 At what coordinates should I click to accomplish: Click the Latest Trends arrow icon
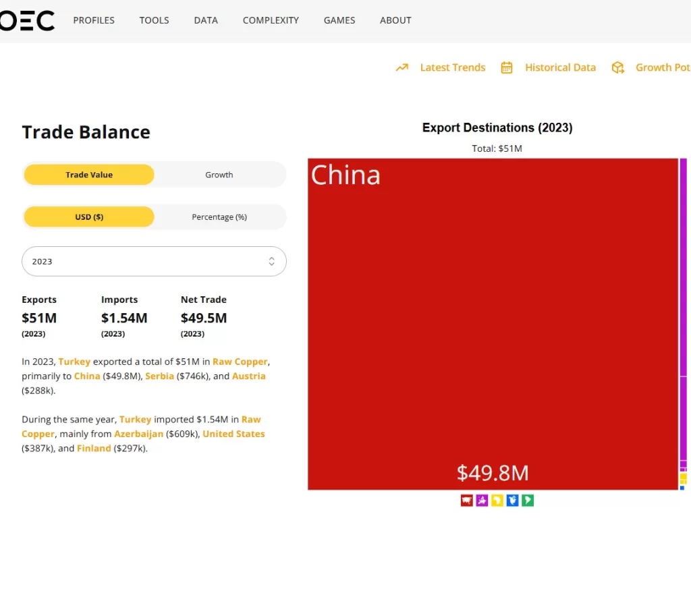(x=402, y=67)
